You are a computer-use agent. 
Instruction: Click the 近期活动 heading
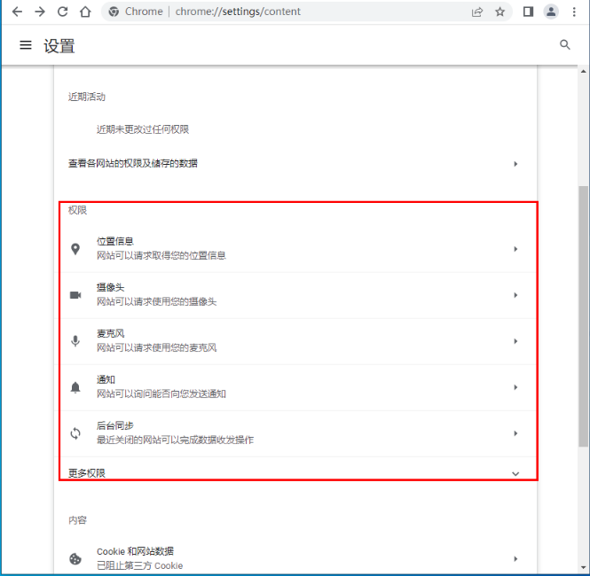click(87, 97)
